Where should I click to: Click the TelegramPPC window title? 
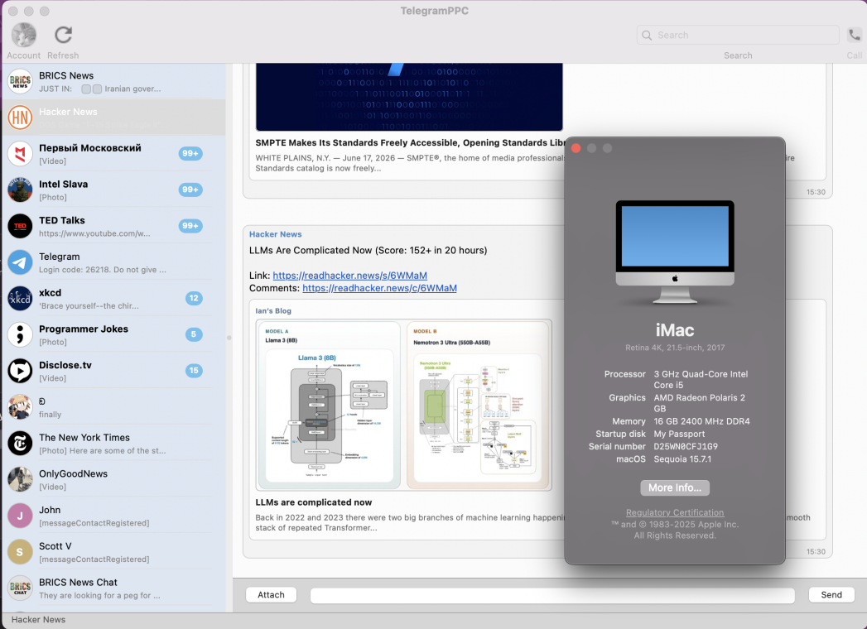click(x=434, y=11)
